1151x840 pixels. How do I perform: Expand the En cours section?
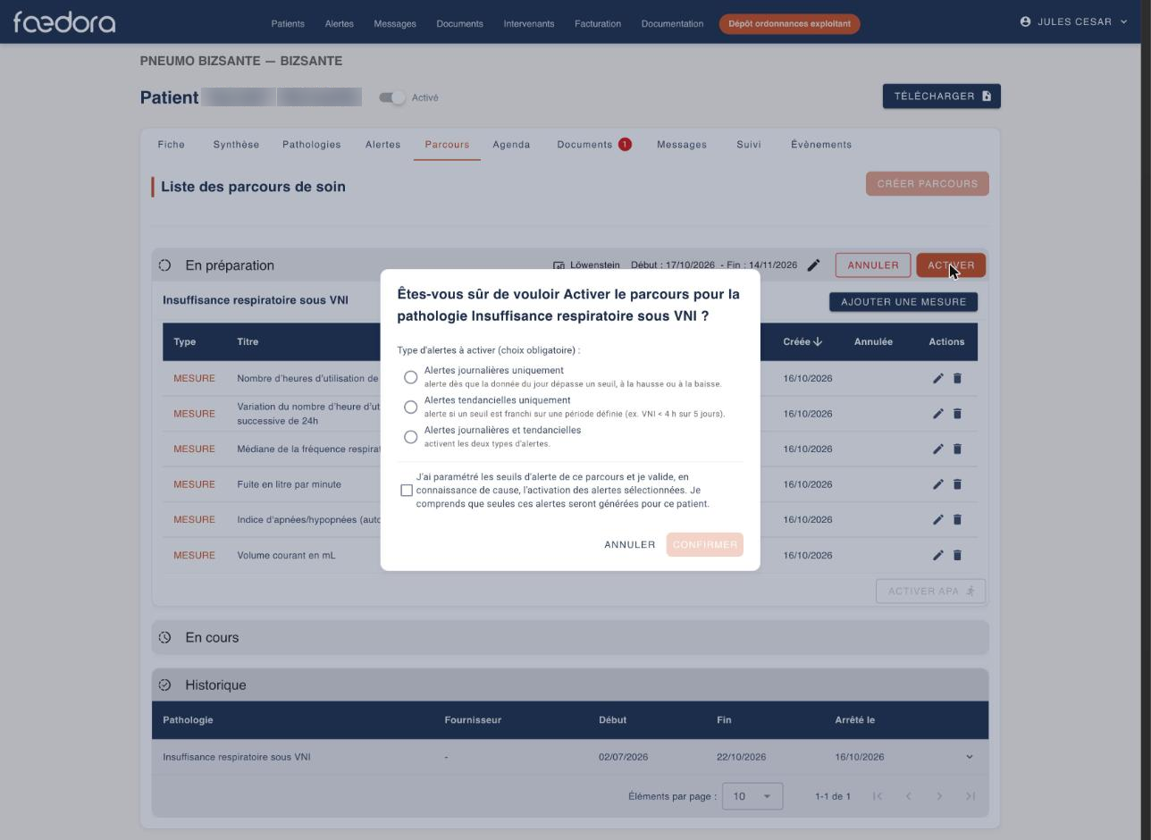(570, 638)
